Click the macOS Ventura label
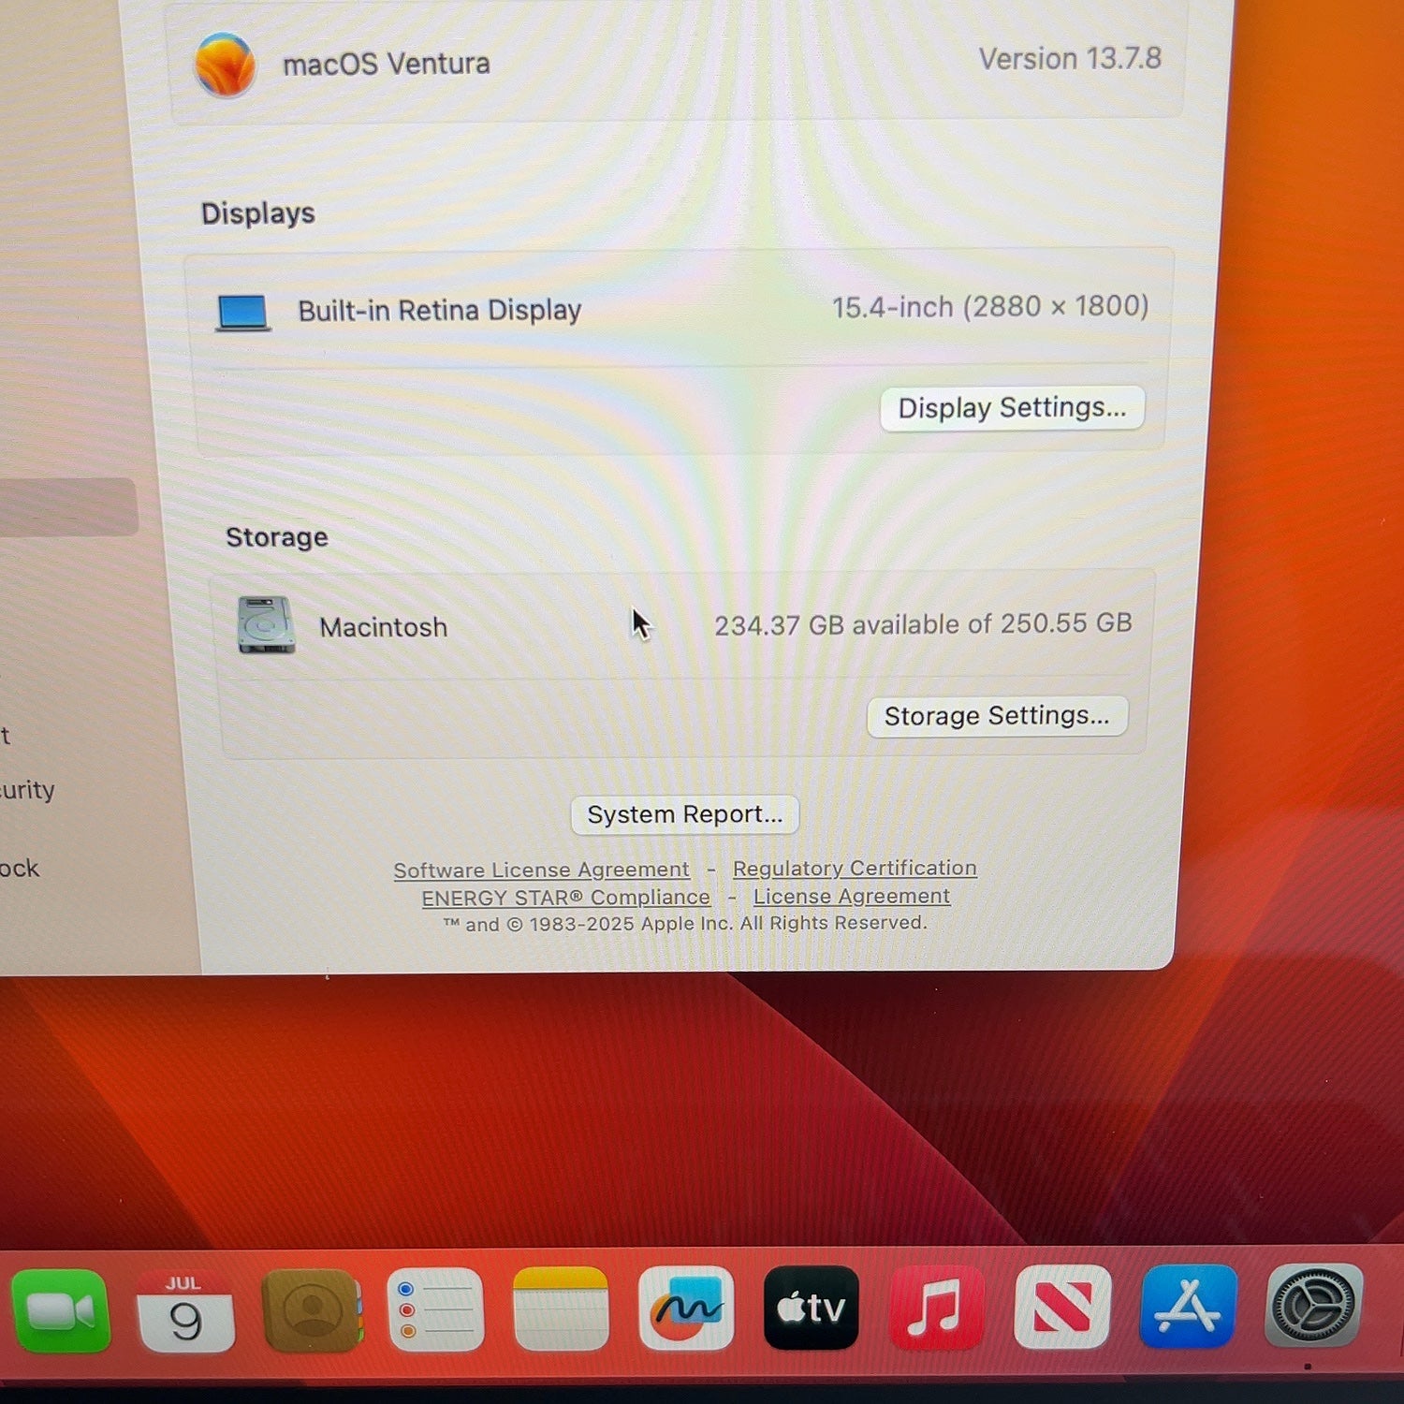The image size is (1404, 1404). click(x=387, y=64)
